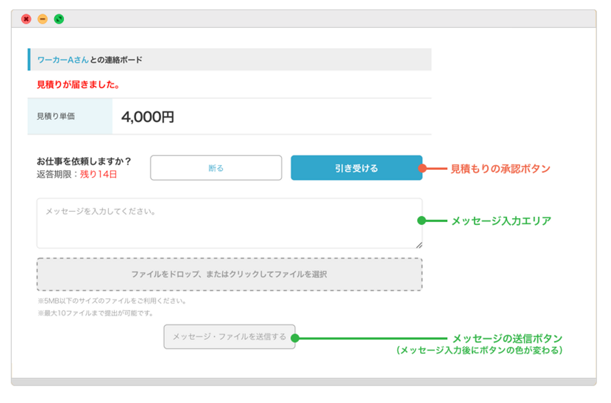Click the 見積り単価 label cell

[56, 116]
